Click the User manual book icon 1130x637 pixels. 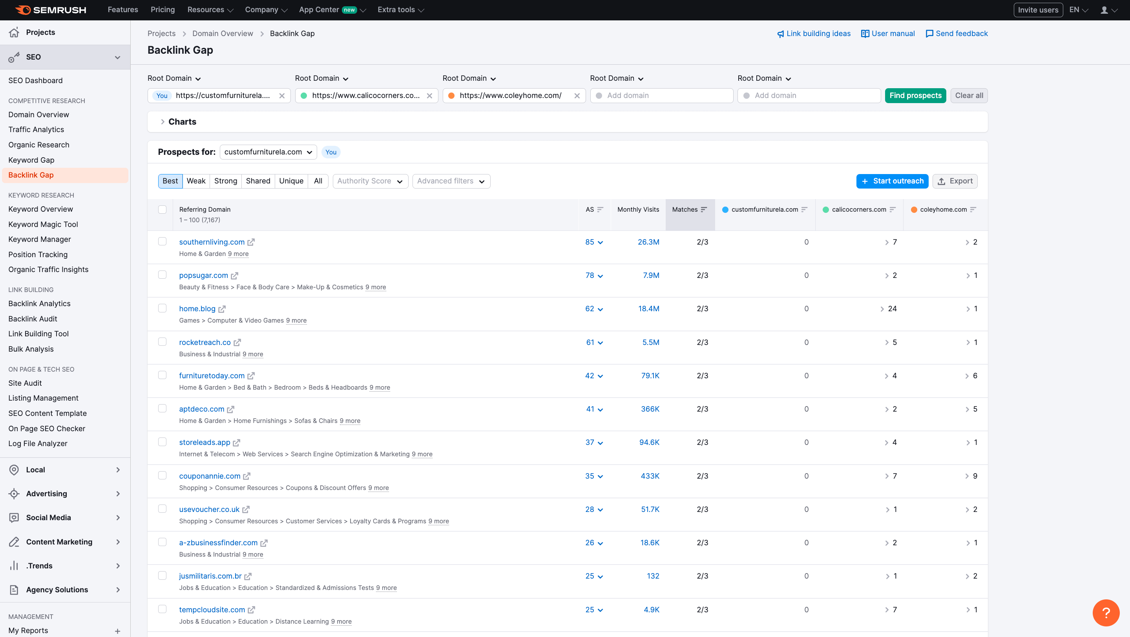865,34
